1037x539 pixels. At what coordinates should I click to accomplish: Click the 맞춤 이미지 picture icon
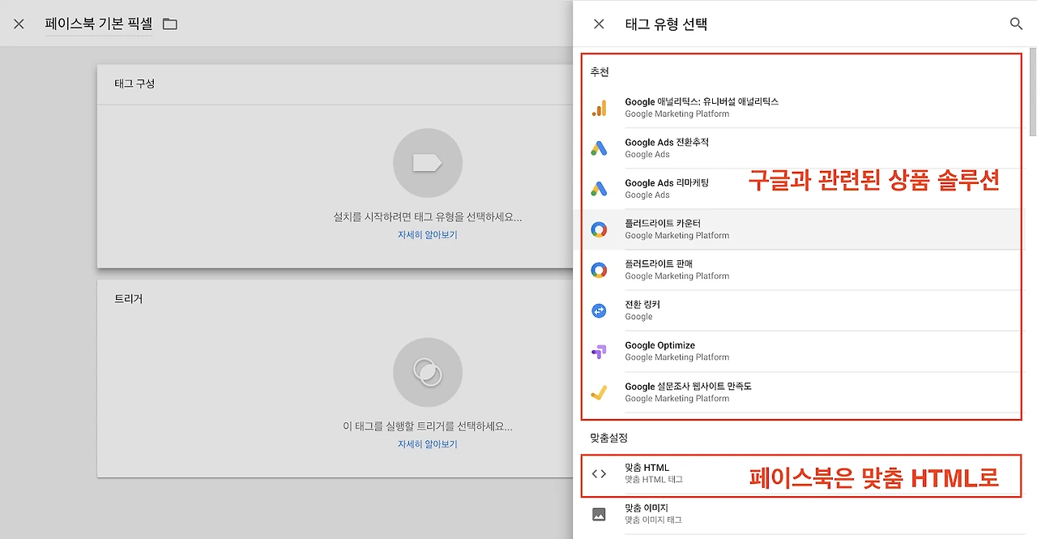pos(599,514)
